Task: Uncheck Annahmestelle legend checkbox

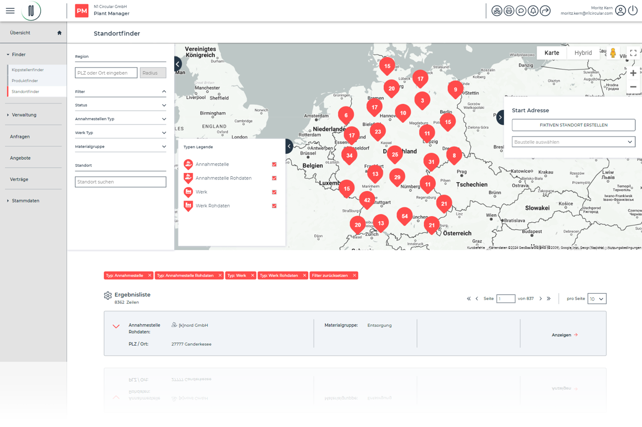Action: (274, 164)
